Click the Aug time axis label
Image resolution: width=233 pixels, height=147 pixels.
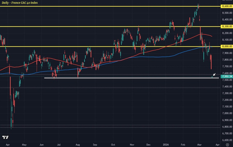coord(78,145)
